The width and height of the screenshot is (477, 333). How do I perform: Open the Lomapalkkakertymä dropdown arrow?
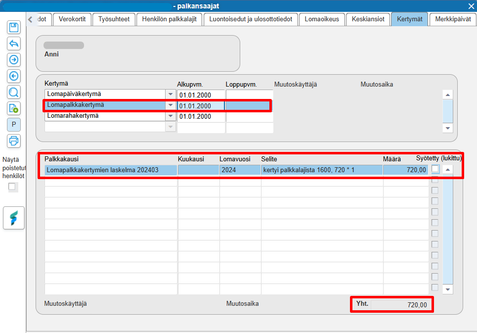tap(171, 105)
